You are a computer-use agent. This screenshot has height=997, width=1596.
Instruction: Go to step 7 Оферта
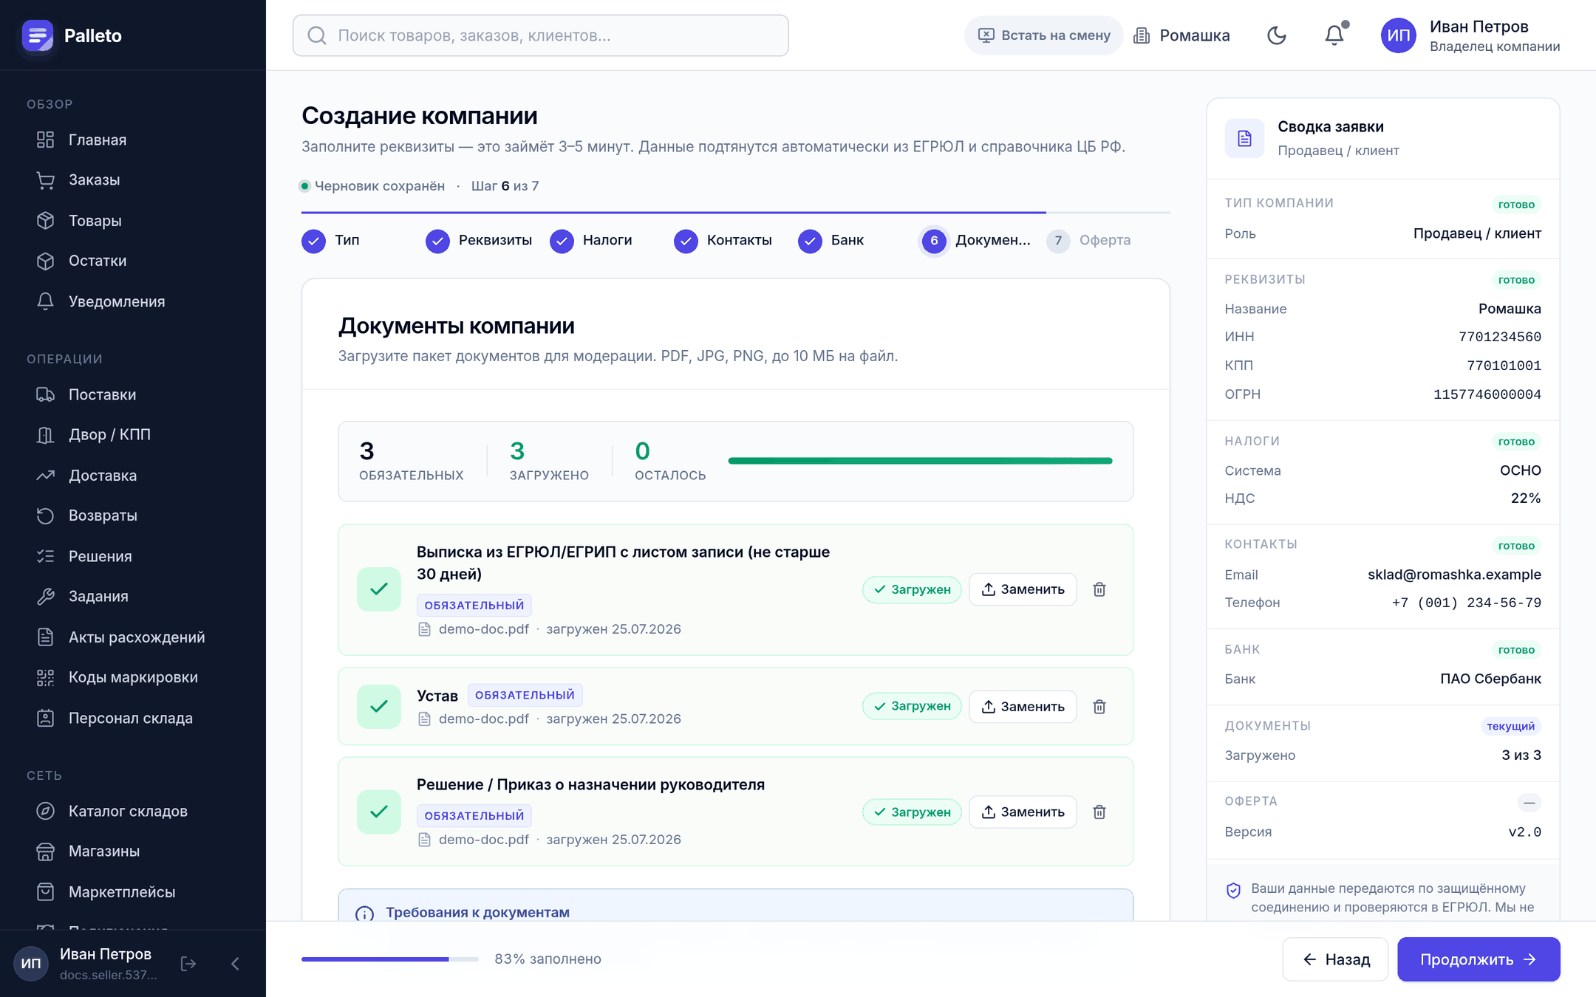tap(1089, 241)
